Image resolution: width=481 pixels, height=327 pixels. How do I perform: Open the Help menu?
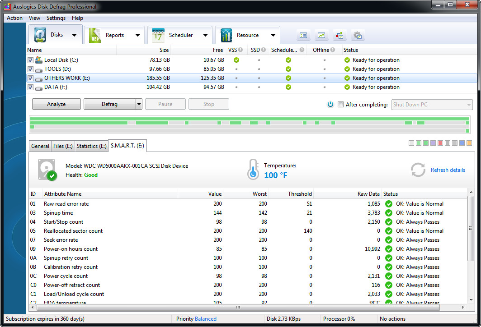77,18
